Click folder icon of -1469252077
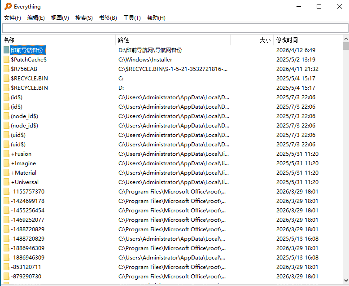This screenshot has height=286, width=349. click(6, 220)
